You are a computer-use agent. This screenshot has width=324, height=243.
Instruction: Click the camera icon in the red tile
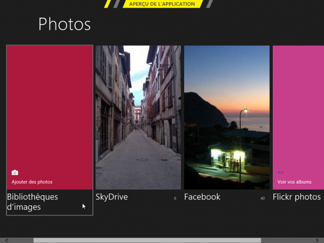point(15,173)
